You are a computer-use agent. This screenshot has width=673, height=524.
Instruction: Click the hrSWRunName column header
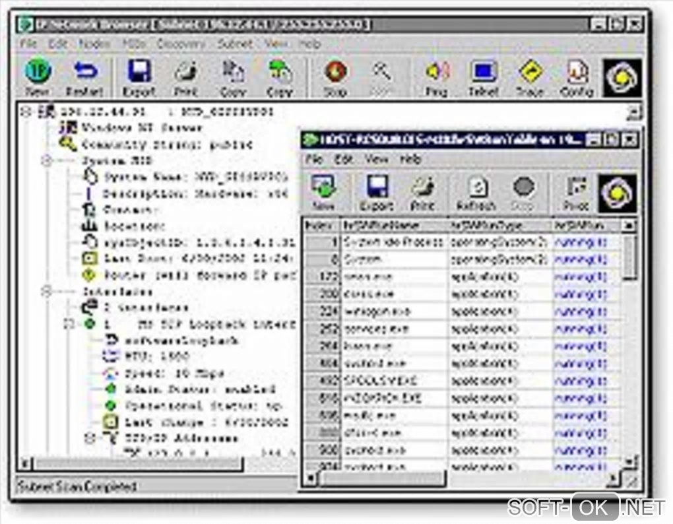coord(394,225)
